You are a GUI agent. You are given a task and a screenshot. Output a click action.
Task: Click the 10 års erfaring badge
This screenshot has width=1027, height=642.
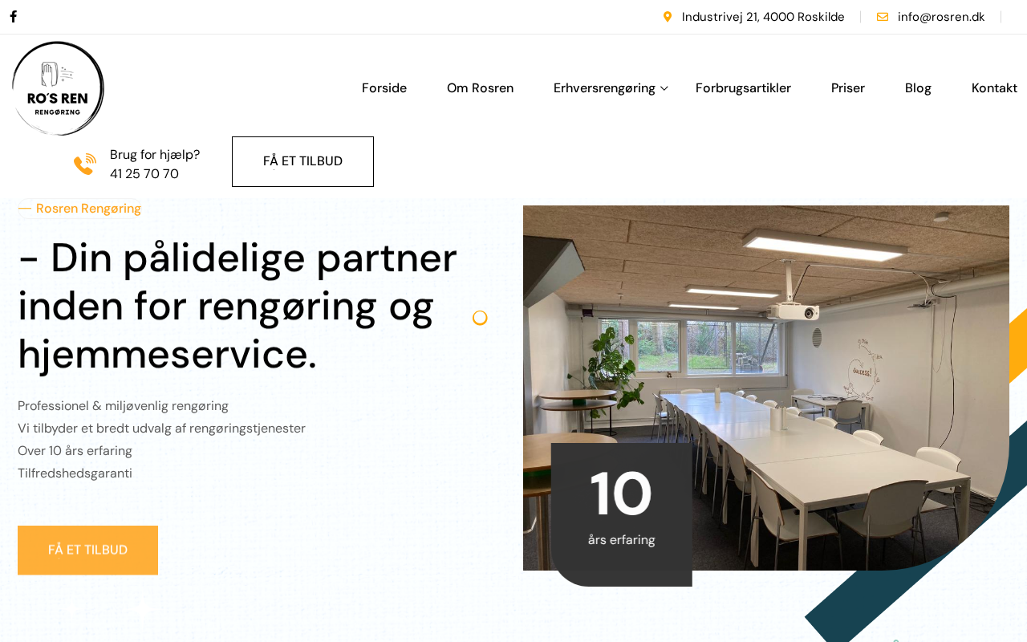click(622, 514)
